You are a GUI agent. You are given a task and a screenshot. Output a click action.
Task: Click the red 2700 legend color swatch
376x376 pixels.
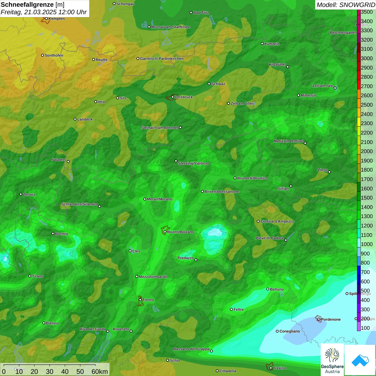click(x=359, y=85)
